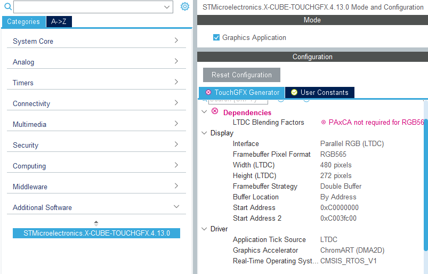Expand the Timers category

coord(96,83)
